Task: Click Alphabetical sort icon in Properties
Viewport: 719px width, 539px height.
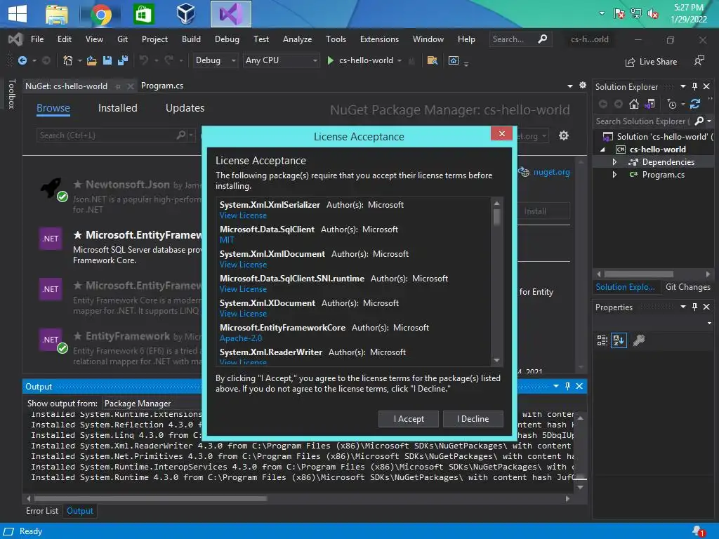Action: click(x=619, y=340)
